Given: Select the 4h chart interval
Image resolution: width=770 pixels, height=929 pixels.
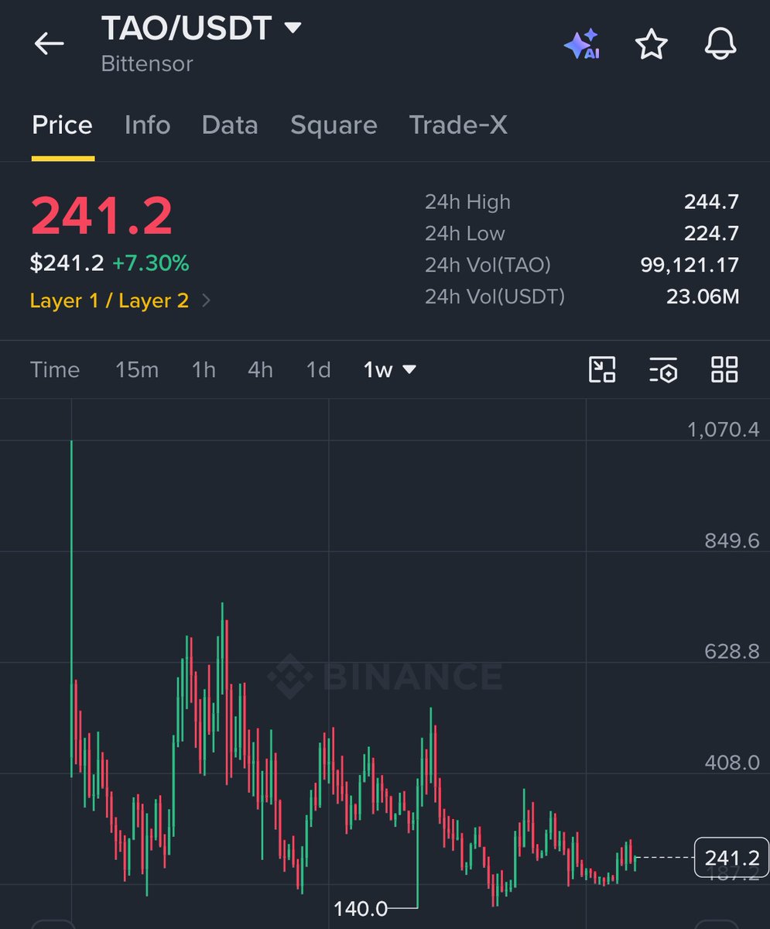Looking at the screenshot, I should (260, 370).
